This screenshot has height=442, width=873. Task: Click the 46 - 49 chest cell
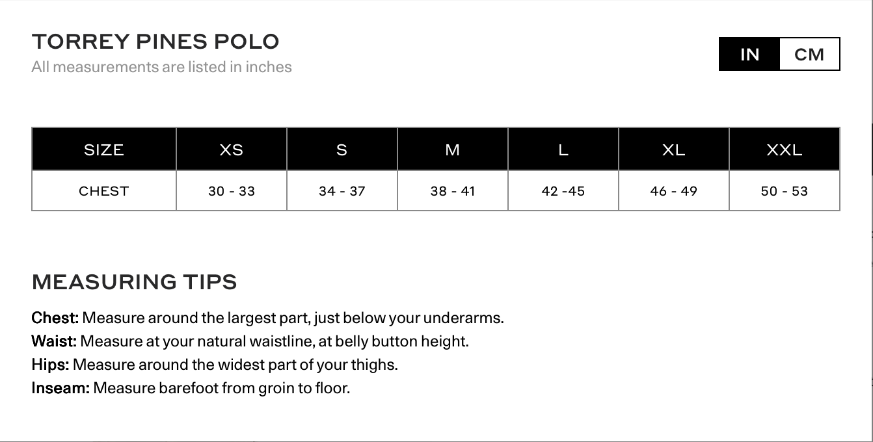674,191
